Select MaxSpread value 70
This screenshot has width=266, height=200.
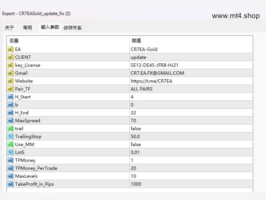point(191,121)
